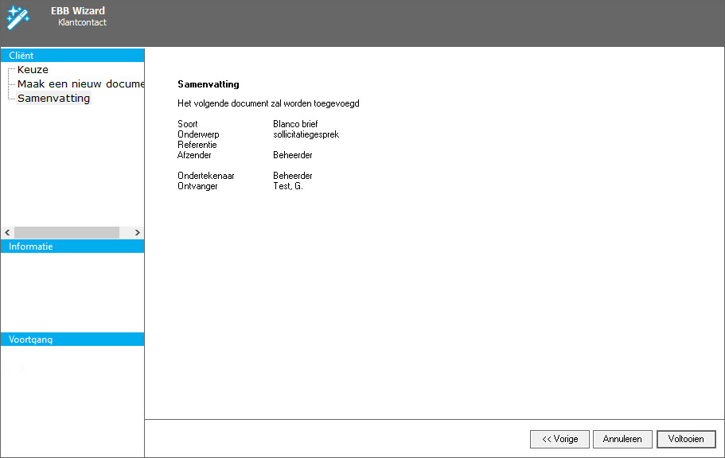Click the 'sollicitatiegesprek' subject value

pos(306,135)
